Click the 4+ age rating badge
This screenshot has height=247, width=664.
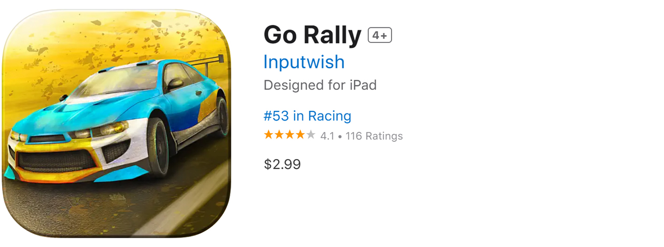[380, 35]
